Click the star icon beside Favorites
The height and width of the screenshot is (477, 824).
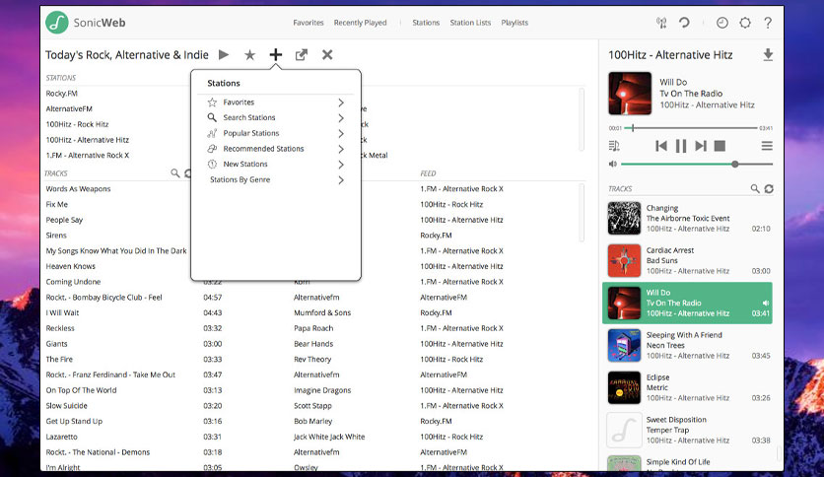212,102
